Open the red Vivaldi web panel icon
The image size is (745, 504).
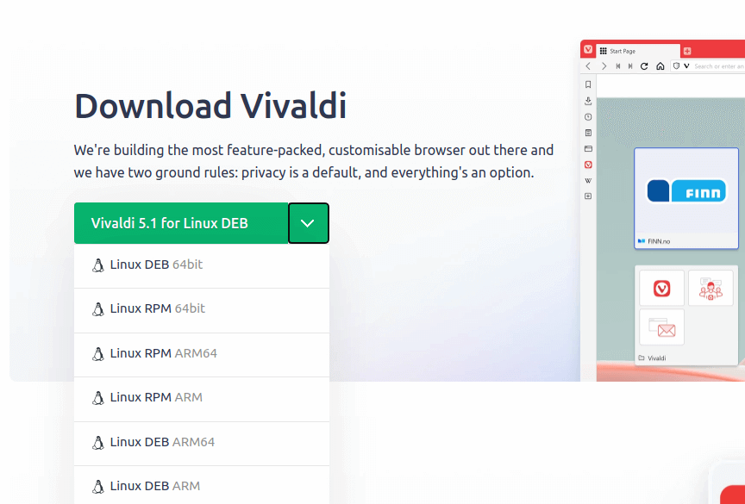588,165
